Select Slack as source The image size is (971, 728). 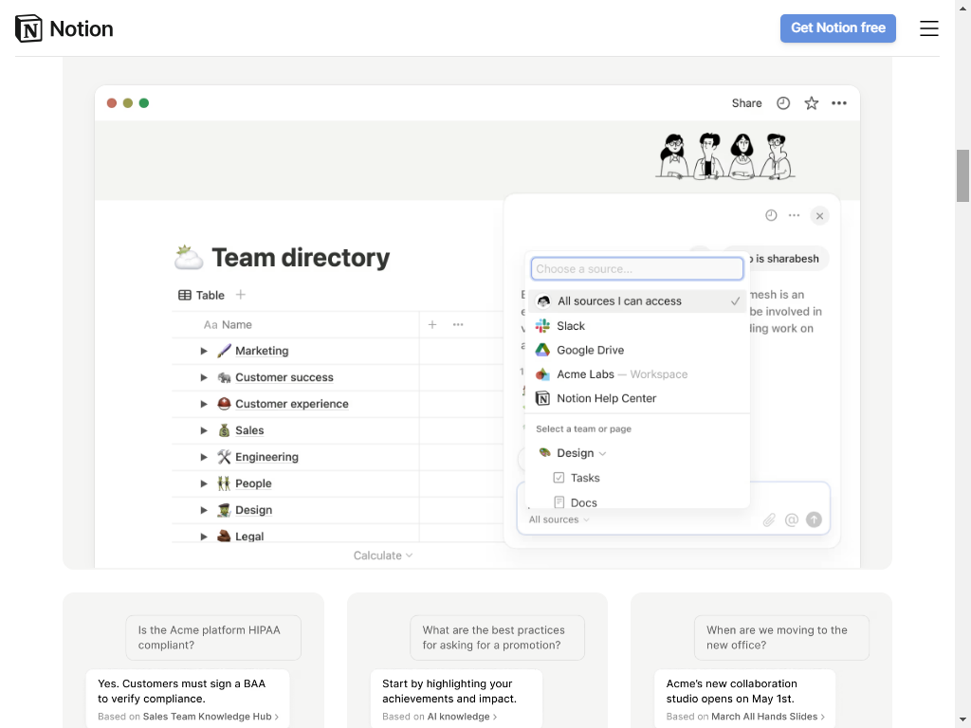[637, 326]
